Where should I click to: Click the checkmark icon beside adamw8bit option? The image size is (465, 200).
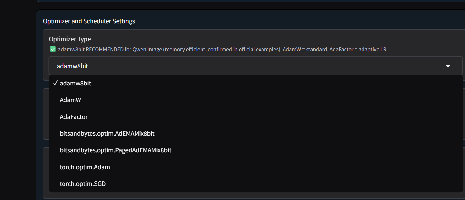pyautogui.click(x=55, y=83)
